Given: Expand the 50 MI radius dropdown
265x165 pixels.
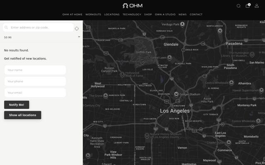Looking at the screenshot, I should point(41,38).
